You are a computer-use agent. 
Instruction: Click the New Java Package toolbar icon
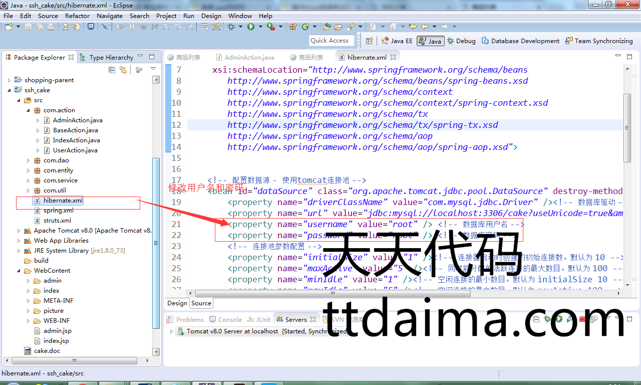(x=293, y=27)
